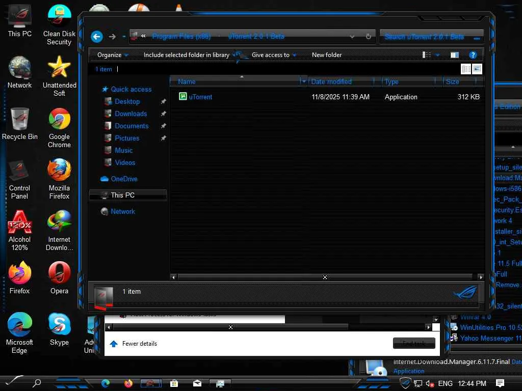This screenshot has width=522, height=391.
Task: Click the 312 KB size value
Action: [468, 97]
